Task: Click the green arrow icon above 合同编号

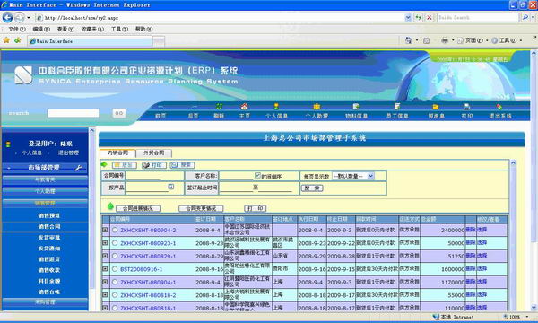Action: (x=104, y=165)
